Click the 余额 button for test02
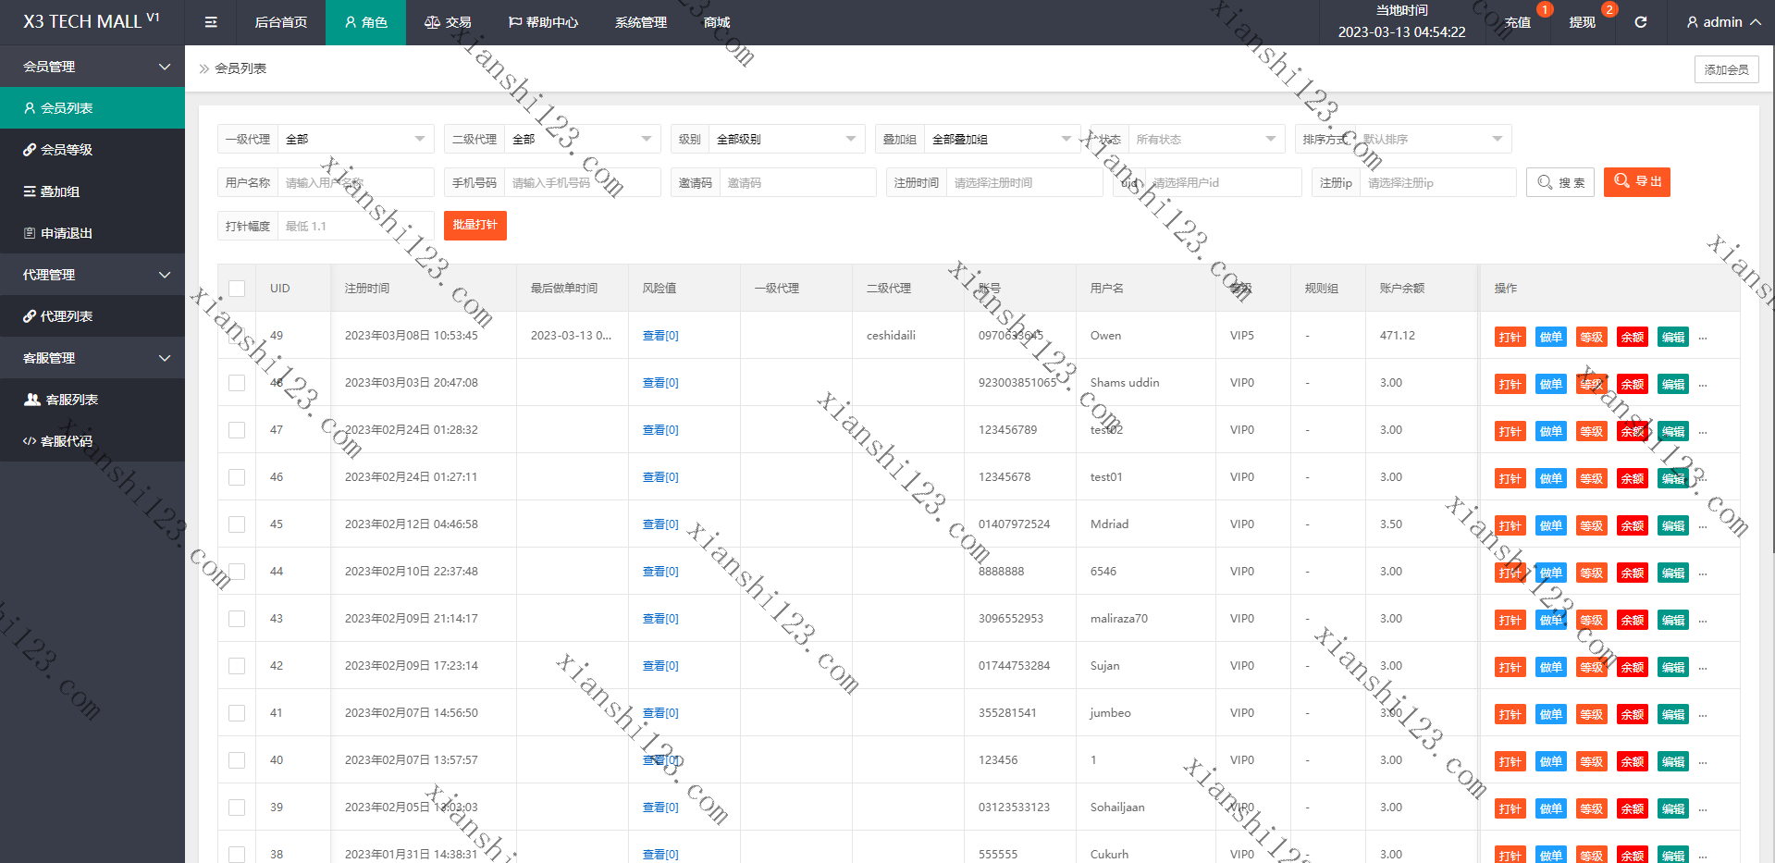 pos(1633,431)
